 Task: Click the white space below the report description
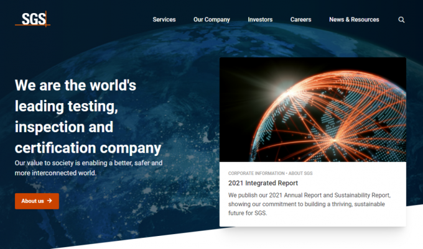pyautogui.click(x=312, y=221)
